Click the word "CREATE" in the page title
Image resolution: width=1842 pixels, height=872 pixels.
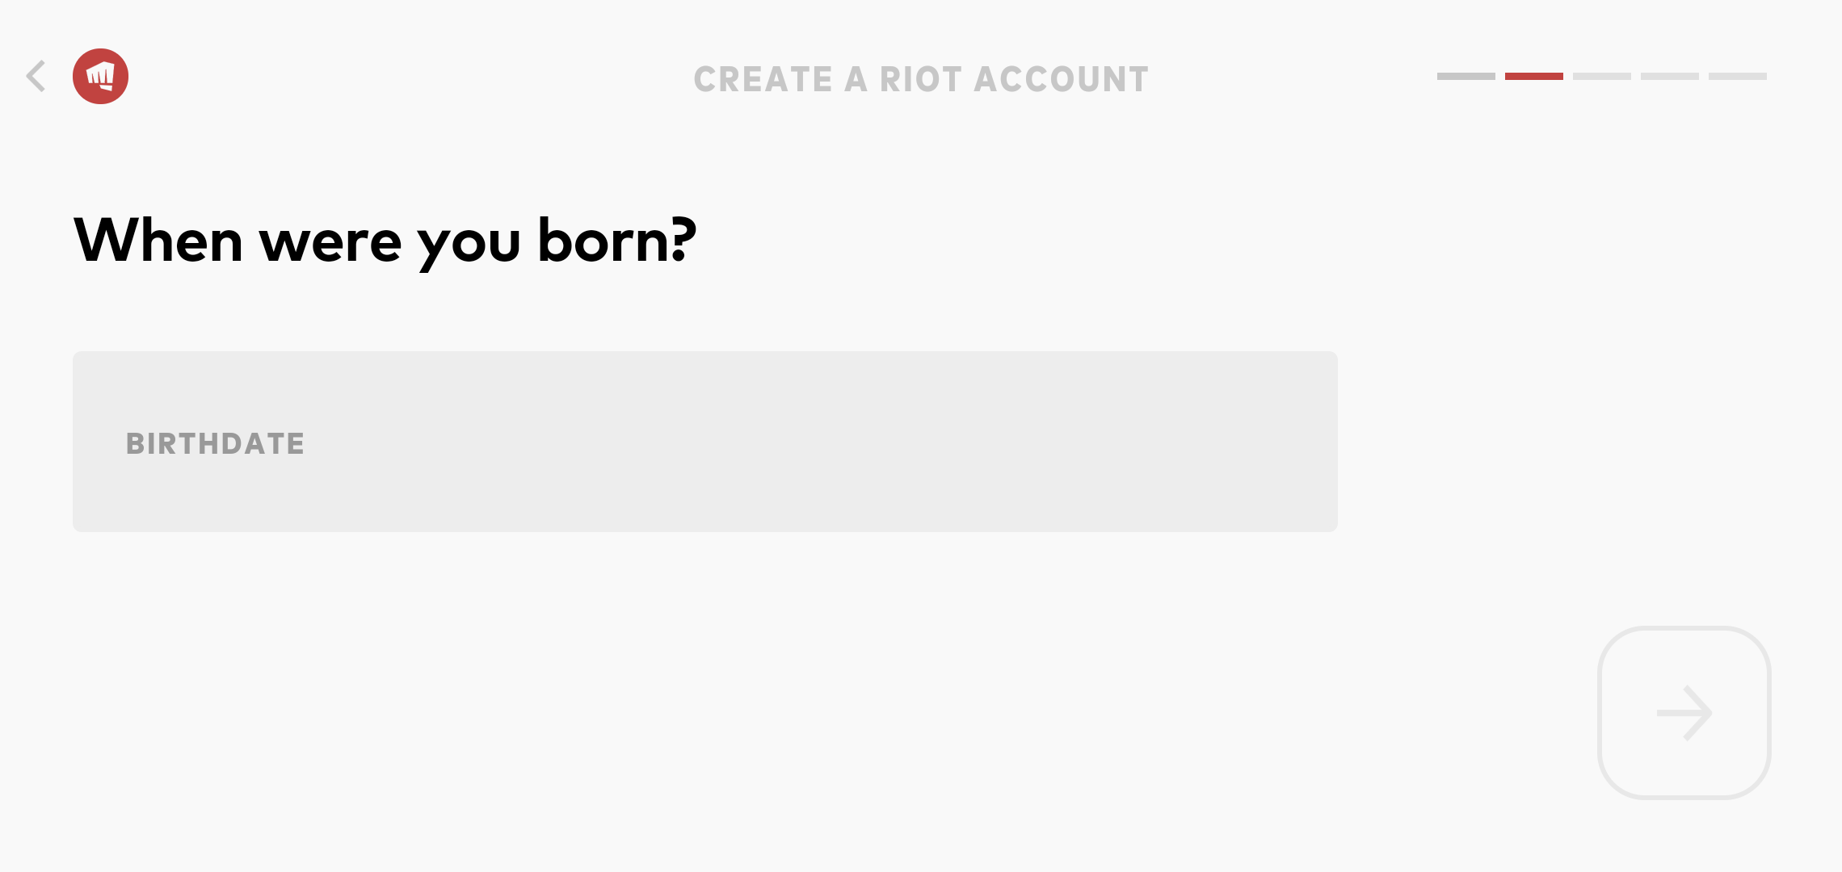pyautogui.click(x=763, y=79)
